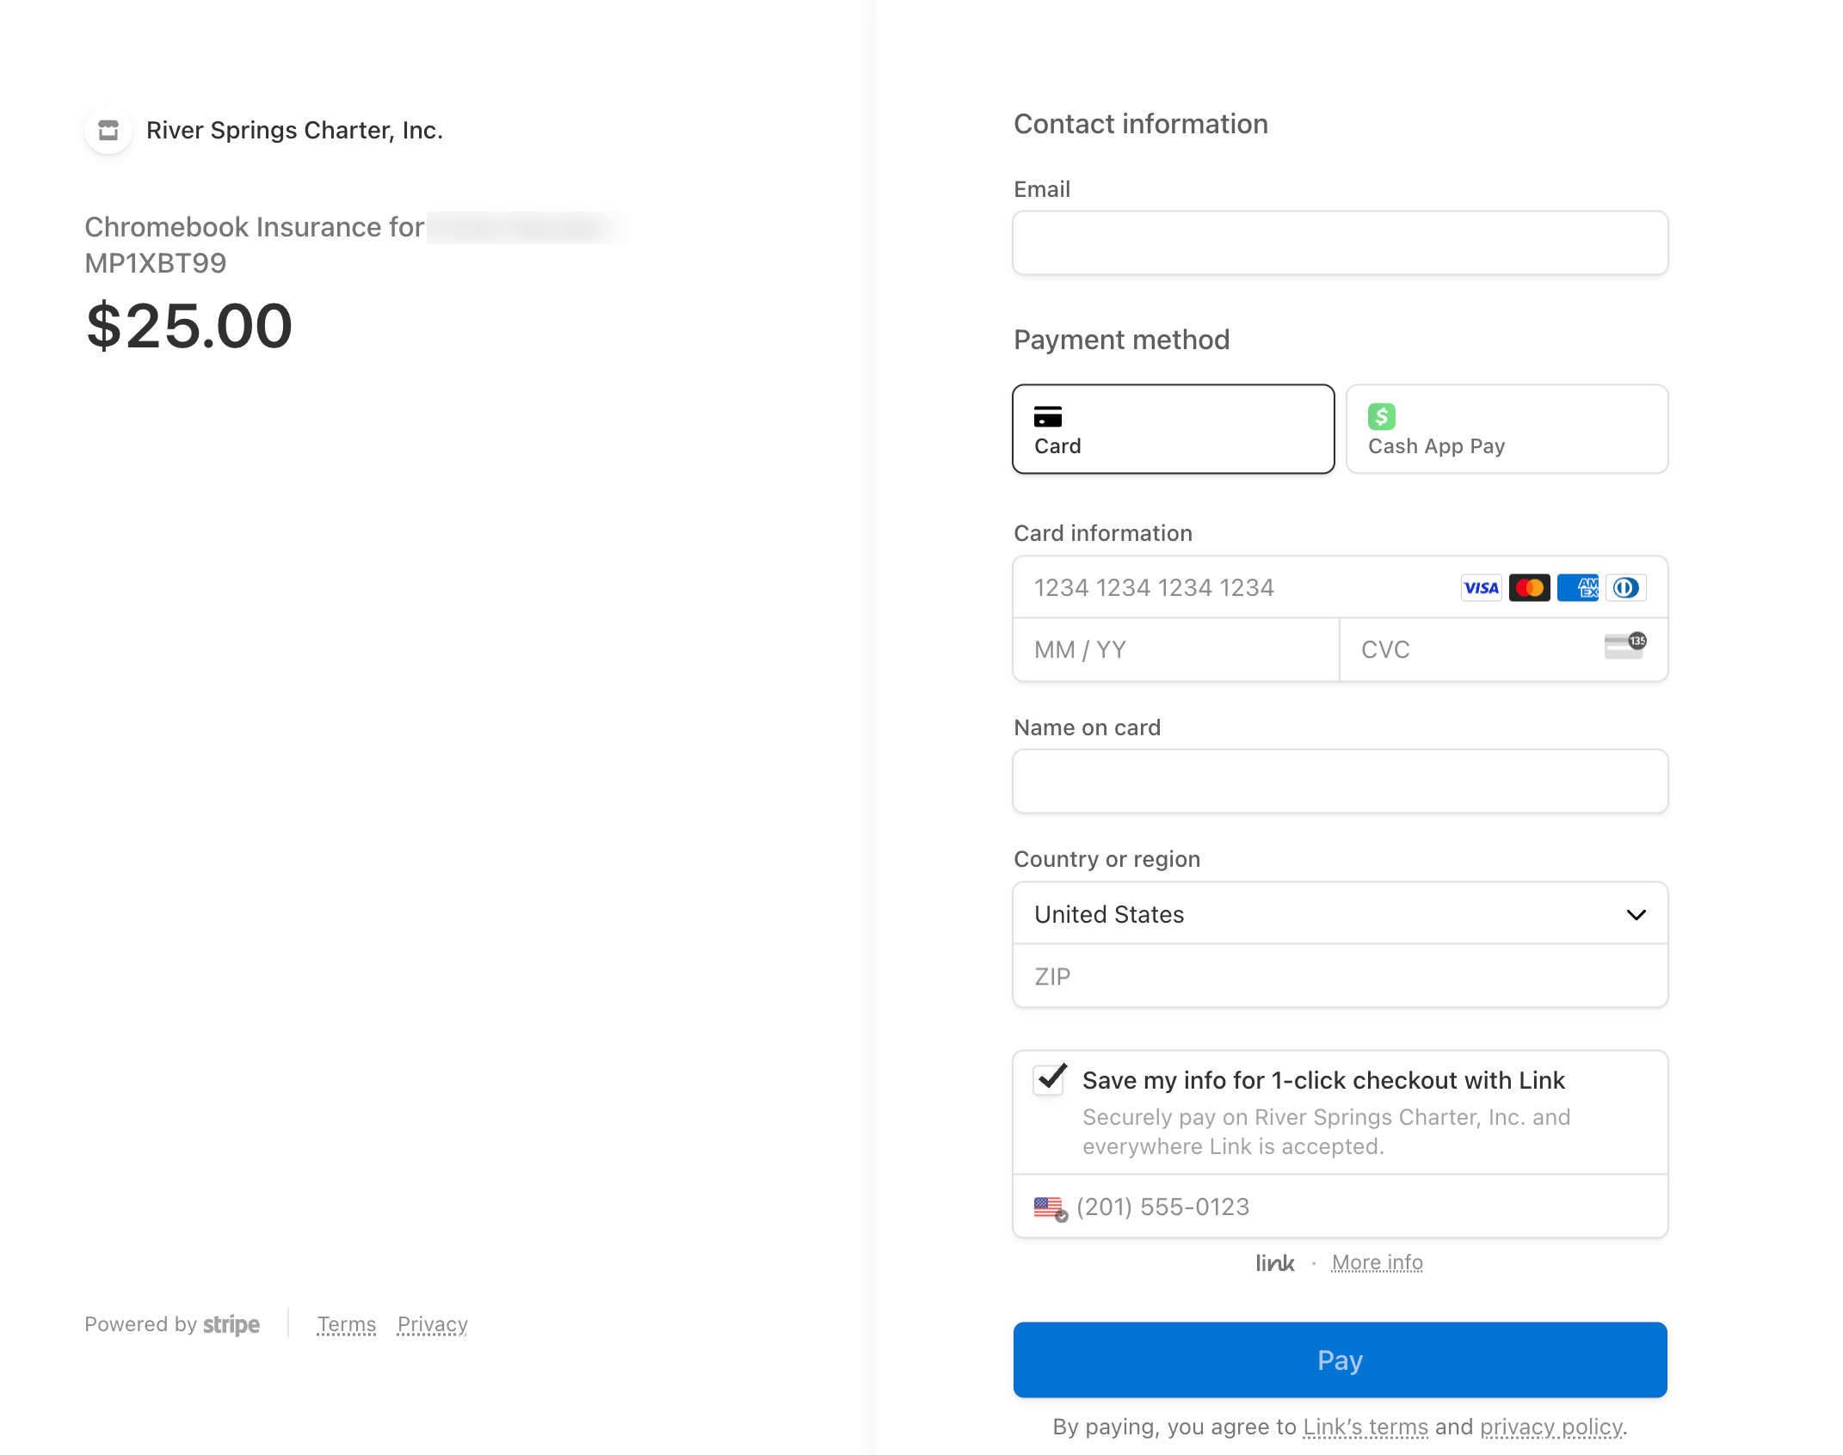The height and width of the screenshot is (1455, 1843).
Task: Click the green Cash App dollar icon
Action: (x=1381, y=417)
